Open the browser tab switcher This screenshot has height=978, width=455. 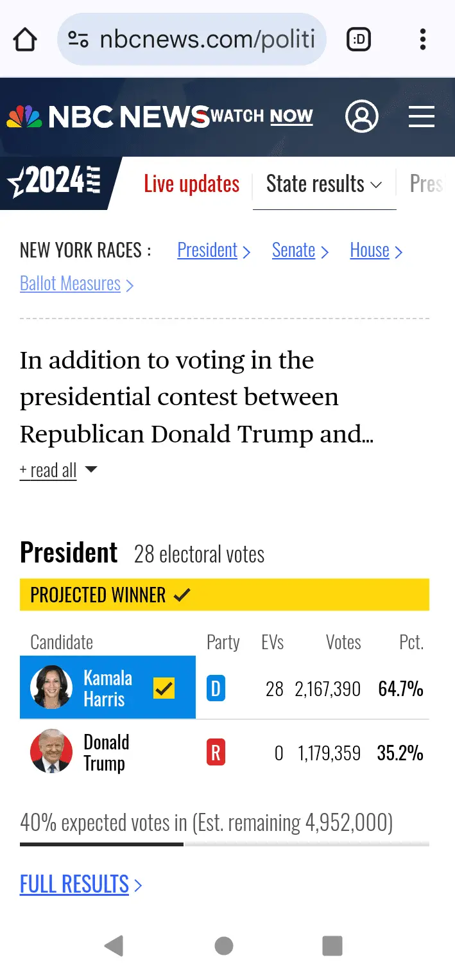tap(358, 40)
